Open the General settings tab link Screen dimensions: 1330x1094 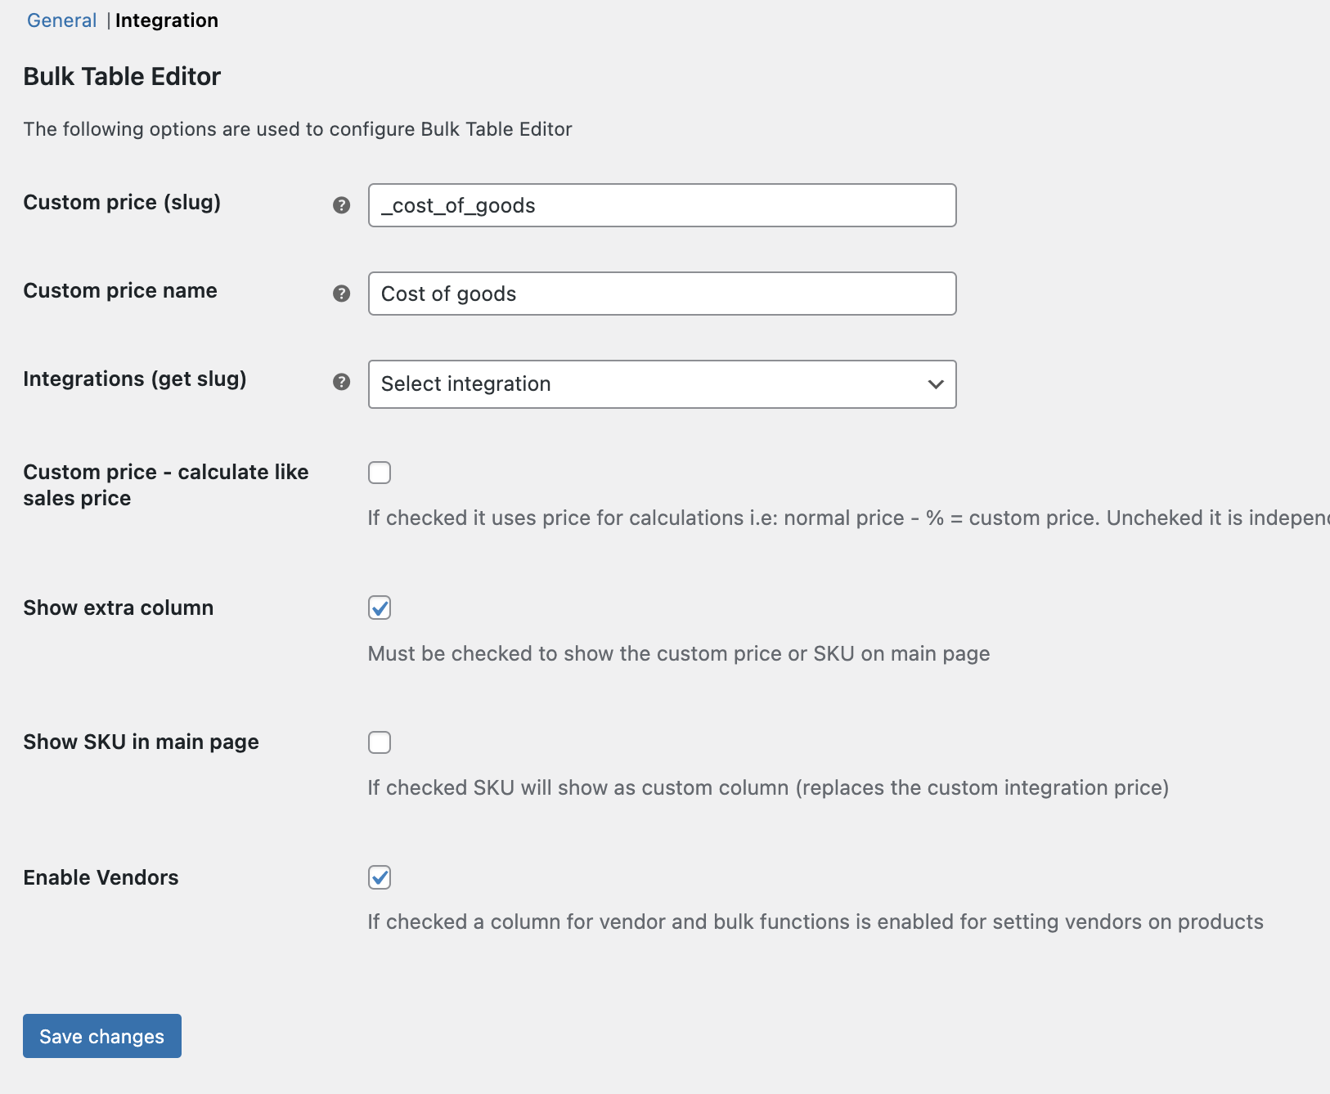[x=62, y=20]
